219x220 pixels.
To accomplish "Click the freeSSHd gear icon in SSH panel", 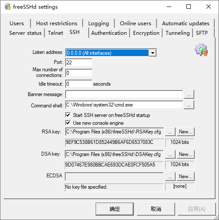I will [x=201, y=50].
